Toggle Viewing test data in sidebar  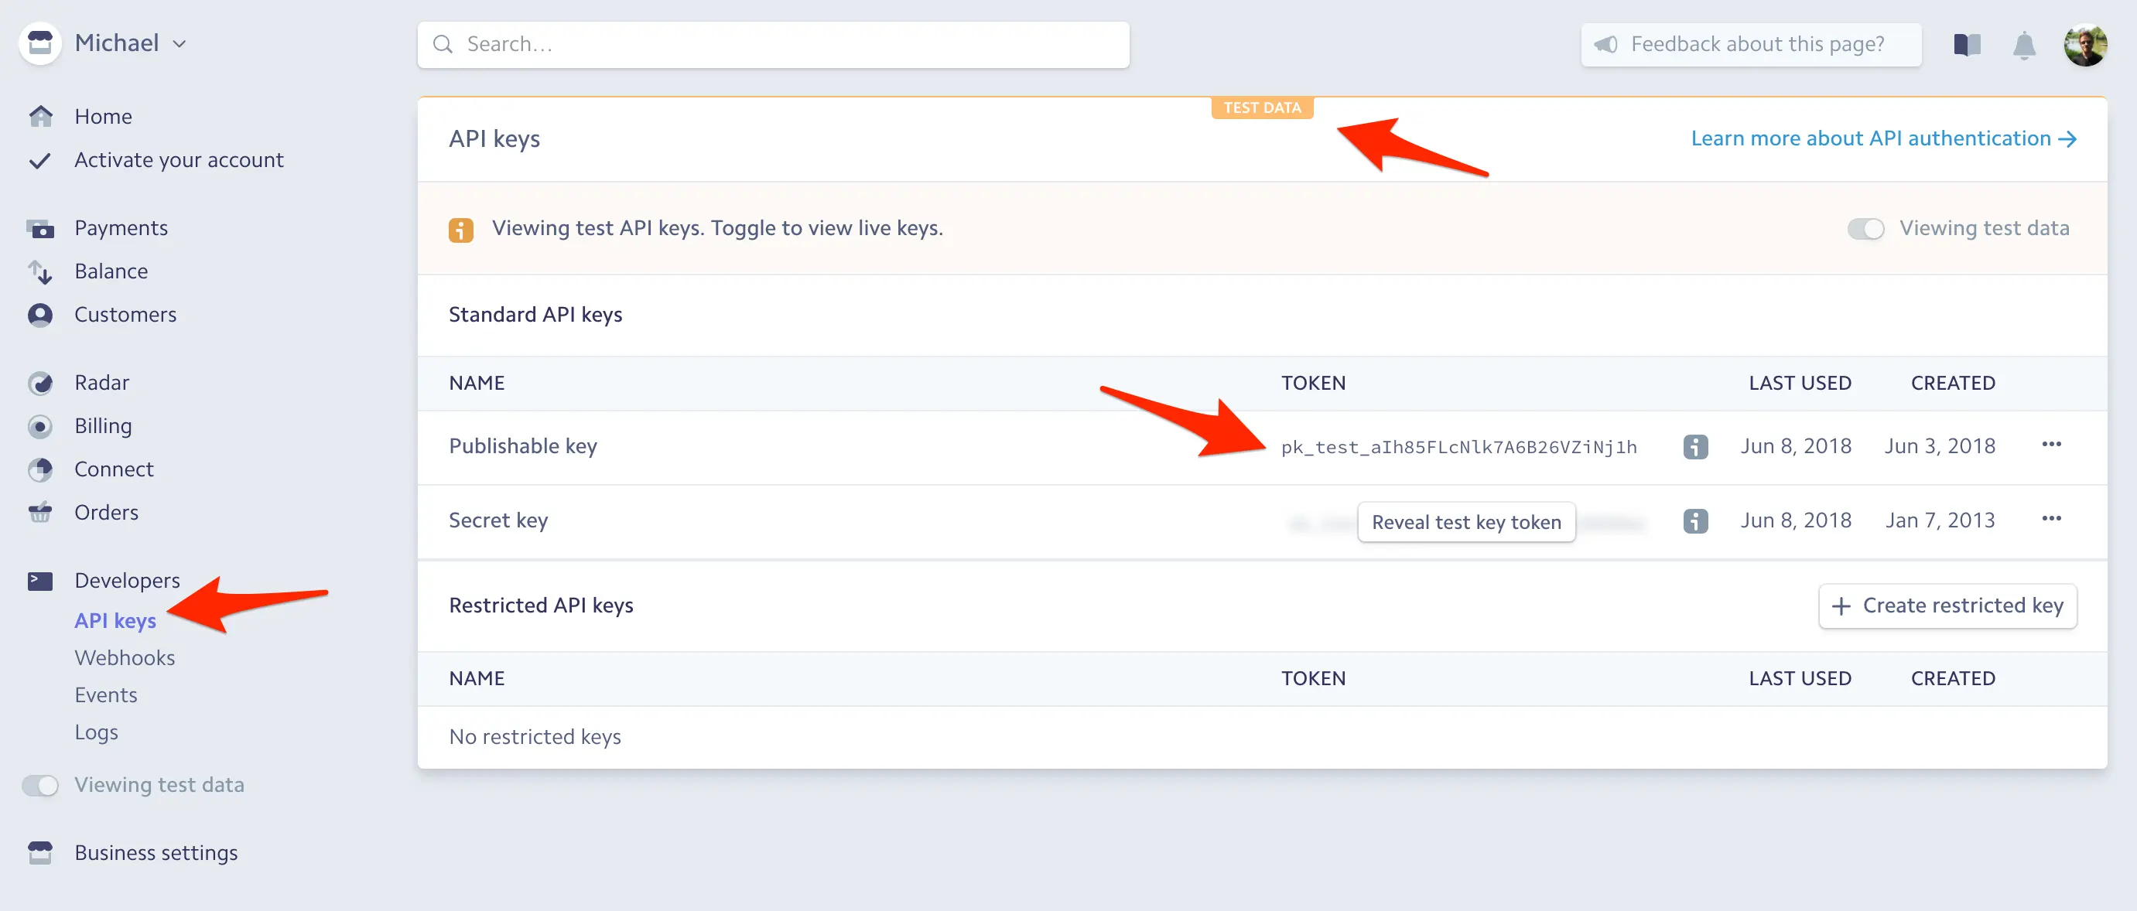(x=39, y=785)
